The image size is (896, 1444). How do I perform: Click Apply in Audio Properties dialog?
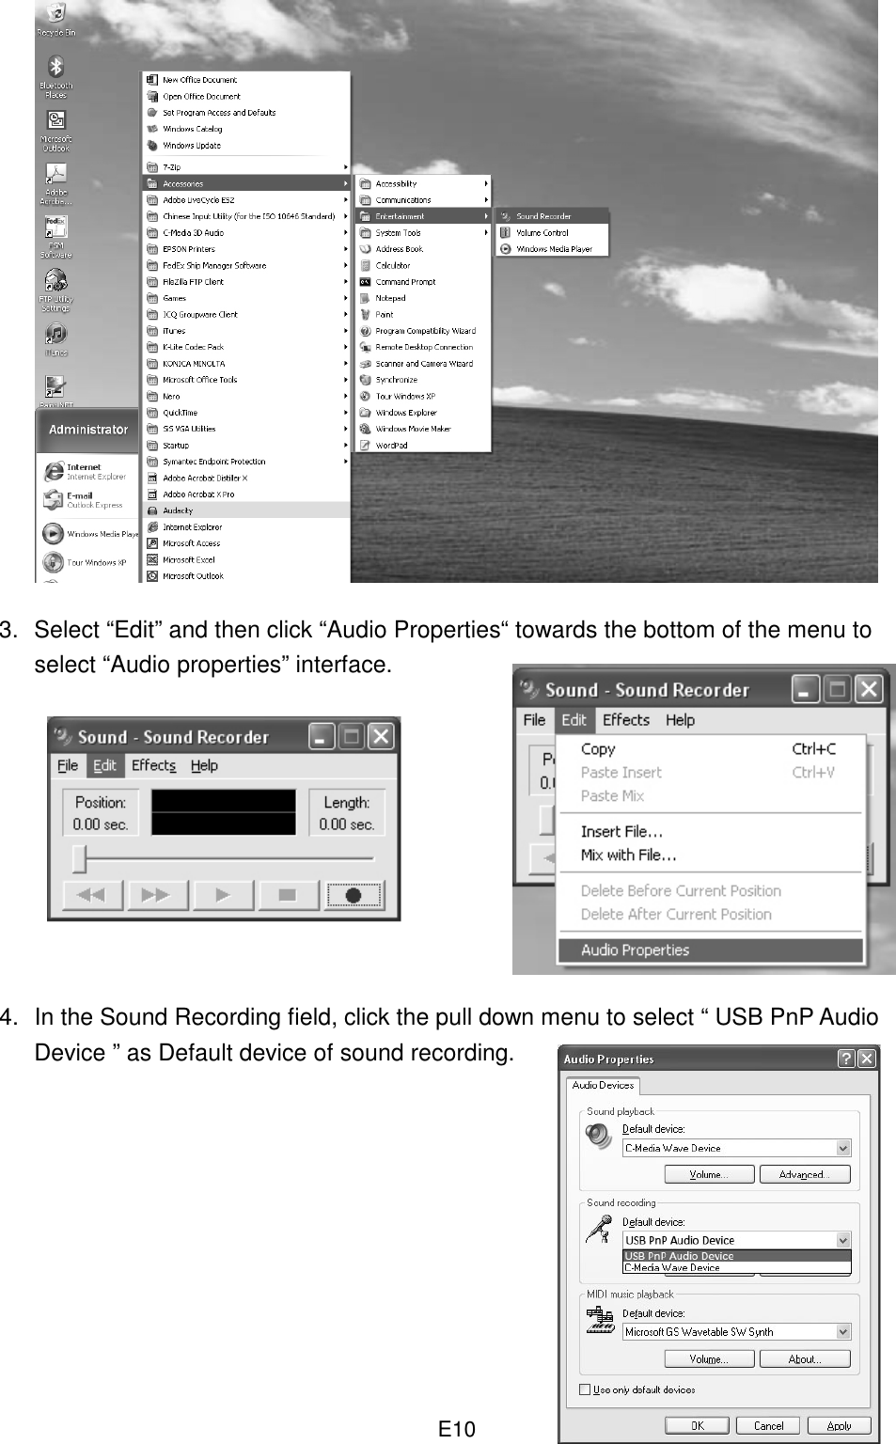[x=839, y=1425]
